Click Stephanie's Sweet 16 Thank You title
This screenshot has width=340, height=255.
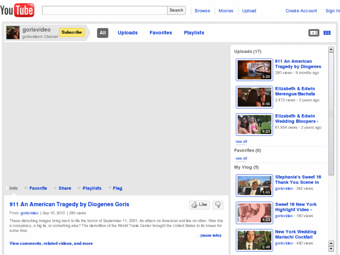(x=298, y=180)
